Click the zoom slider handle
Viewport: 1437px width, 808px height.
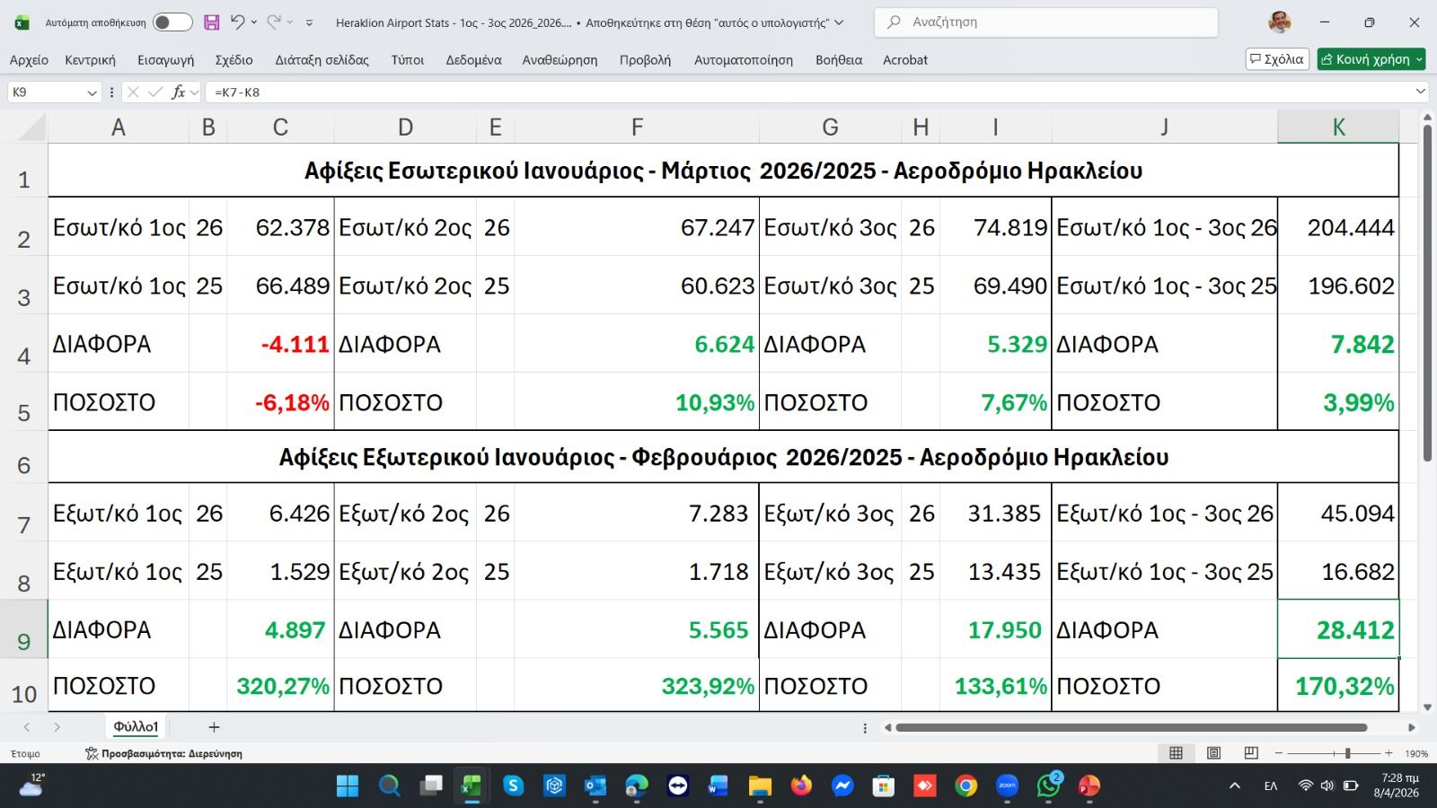1347,753
